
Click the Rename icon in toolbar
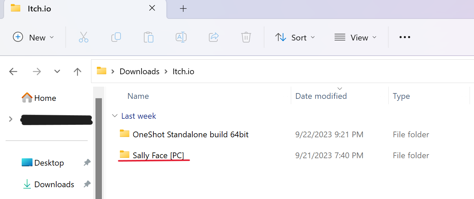pyautogui.click(x=181, y=37)
